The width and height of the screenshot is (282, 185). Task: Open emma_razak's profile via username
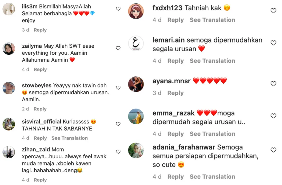click(x=173, y=113)
